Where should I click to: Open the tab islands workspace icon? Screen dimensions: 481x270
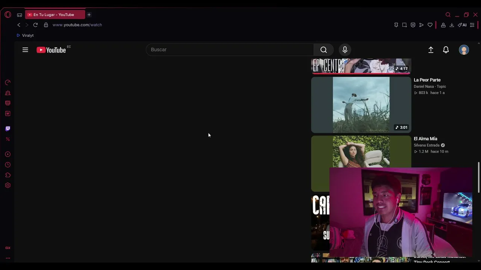tap(20, 15)
